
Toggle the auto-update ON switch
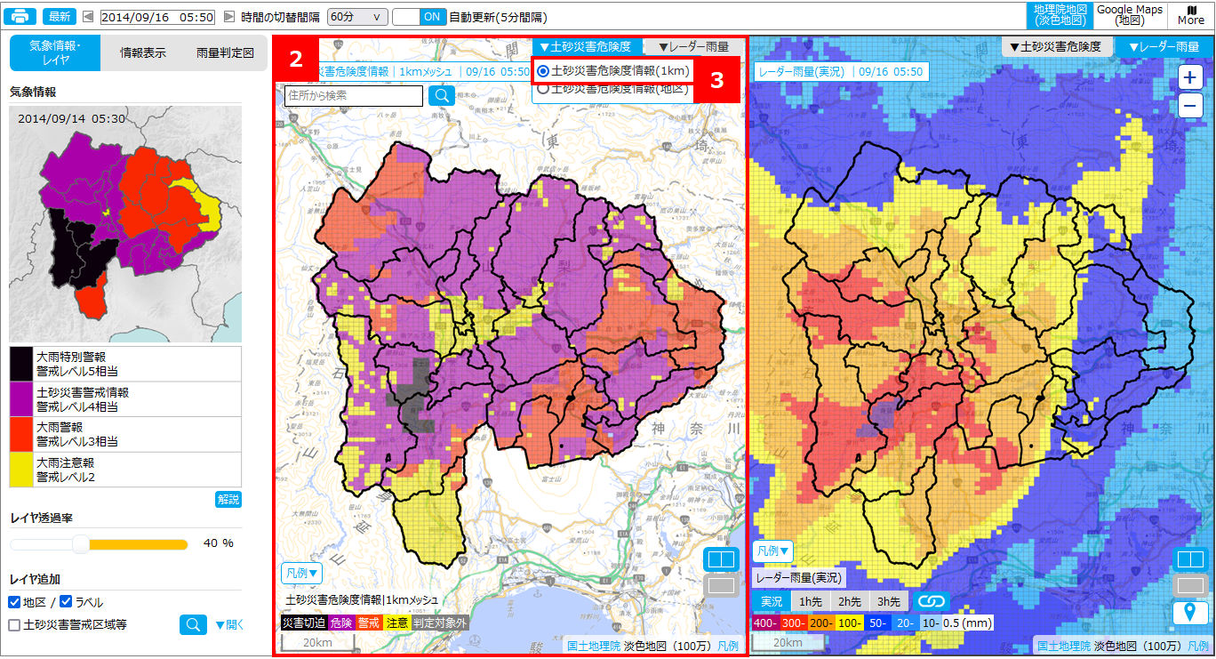[419, 17]
